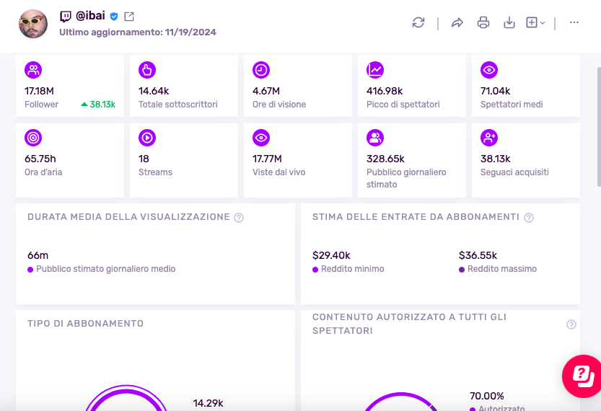Click the Tipo di abbonamento heading

tap(85, 324)
